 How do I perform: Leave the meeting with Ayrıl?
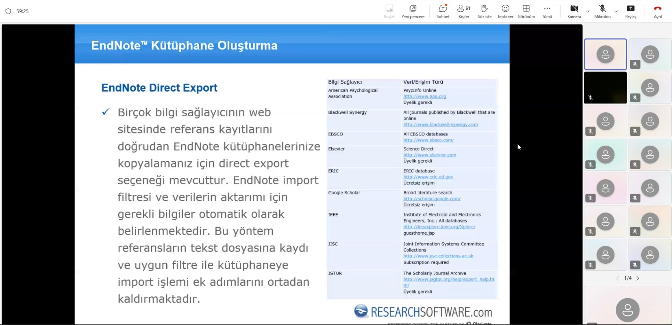point(657,11)
